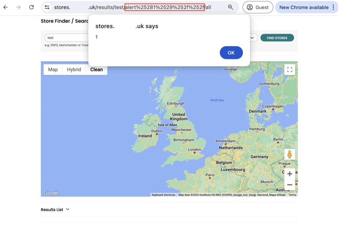Switch map view to Hybrid
The width and height of the screenshot is (338, 243).
pyautogui.click(x=74, y=70)
